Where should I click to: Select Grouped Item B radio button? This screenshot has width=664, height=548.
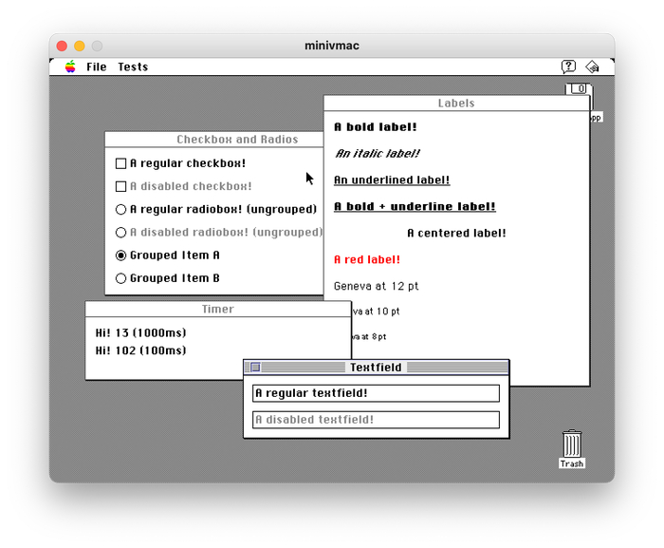pyautogui.click(x=120, y=278)
